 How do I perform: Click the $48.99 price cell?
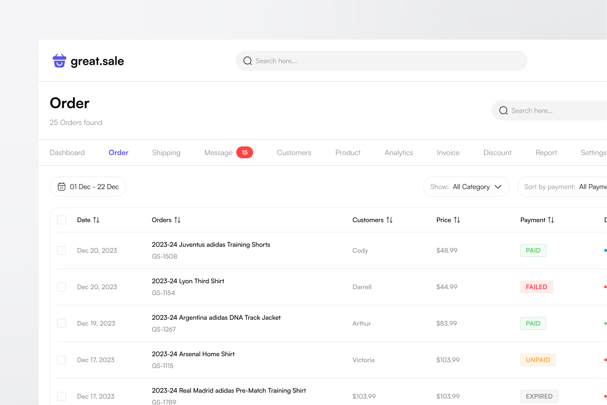447,250
